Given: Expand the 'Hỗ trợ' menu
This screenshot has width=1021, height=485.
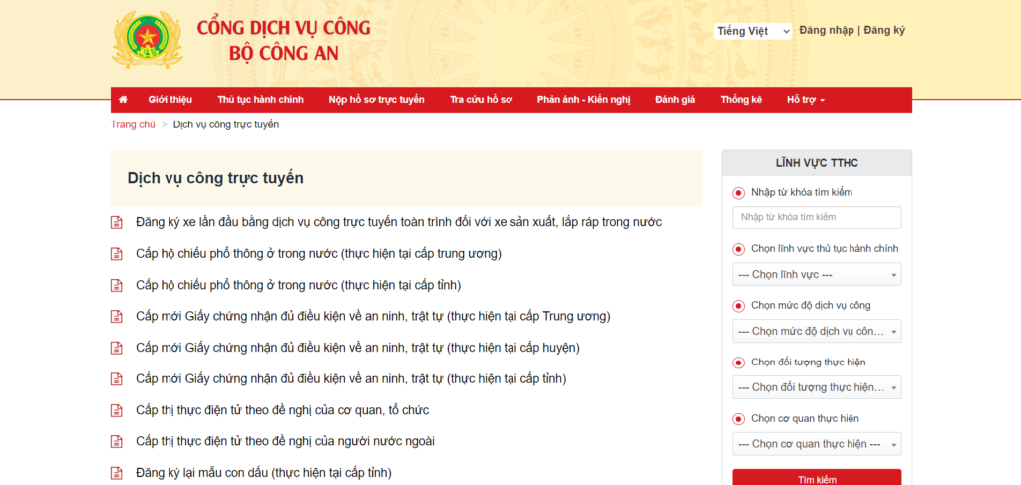Looking at the screenshot, I should pyautogui.click(x=806, y=100).
